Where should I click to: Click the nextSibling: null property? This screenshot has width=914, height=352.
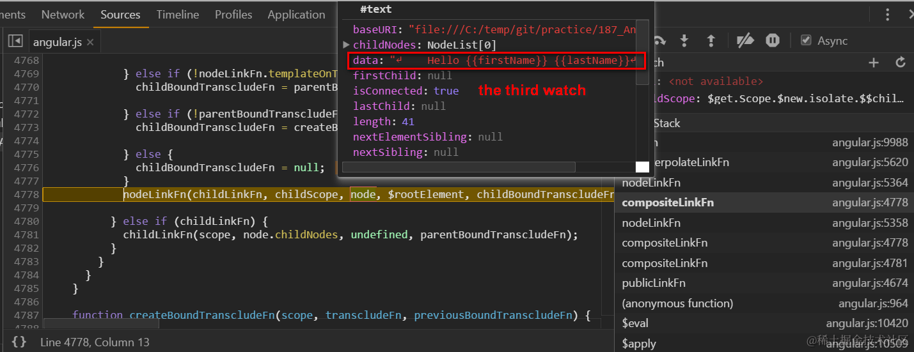[406, 152]
